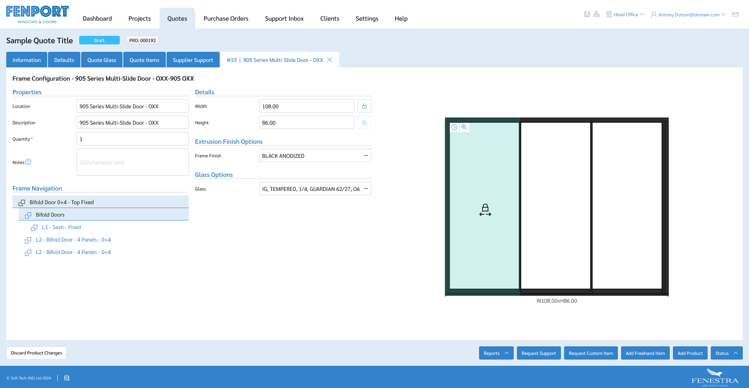Close the #10 905 Series Multi-Slide Door tab
Viewport: 749px width, 388px height.
click(330, 60)
